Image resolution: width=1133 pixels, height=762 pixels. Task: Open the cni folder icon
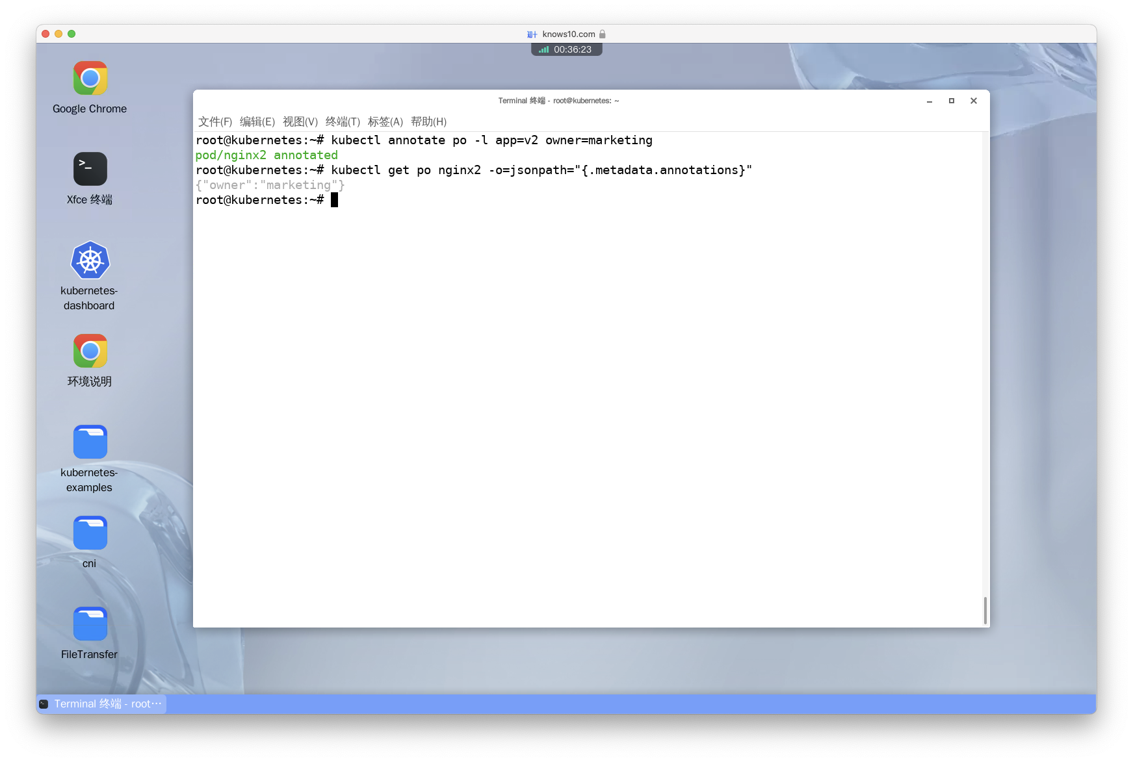point(90,533)
